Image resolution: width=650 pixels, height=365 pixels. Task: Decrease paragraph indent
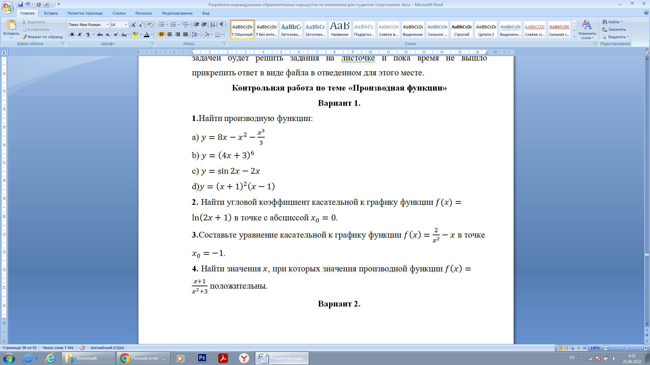click(196, 25)
